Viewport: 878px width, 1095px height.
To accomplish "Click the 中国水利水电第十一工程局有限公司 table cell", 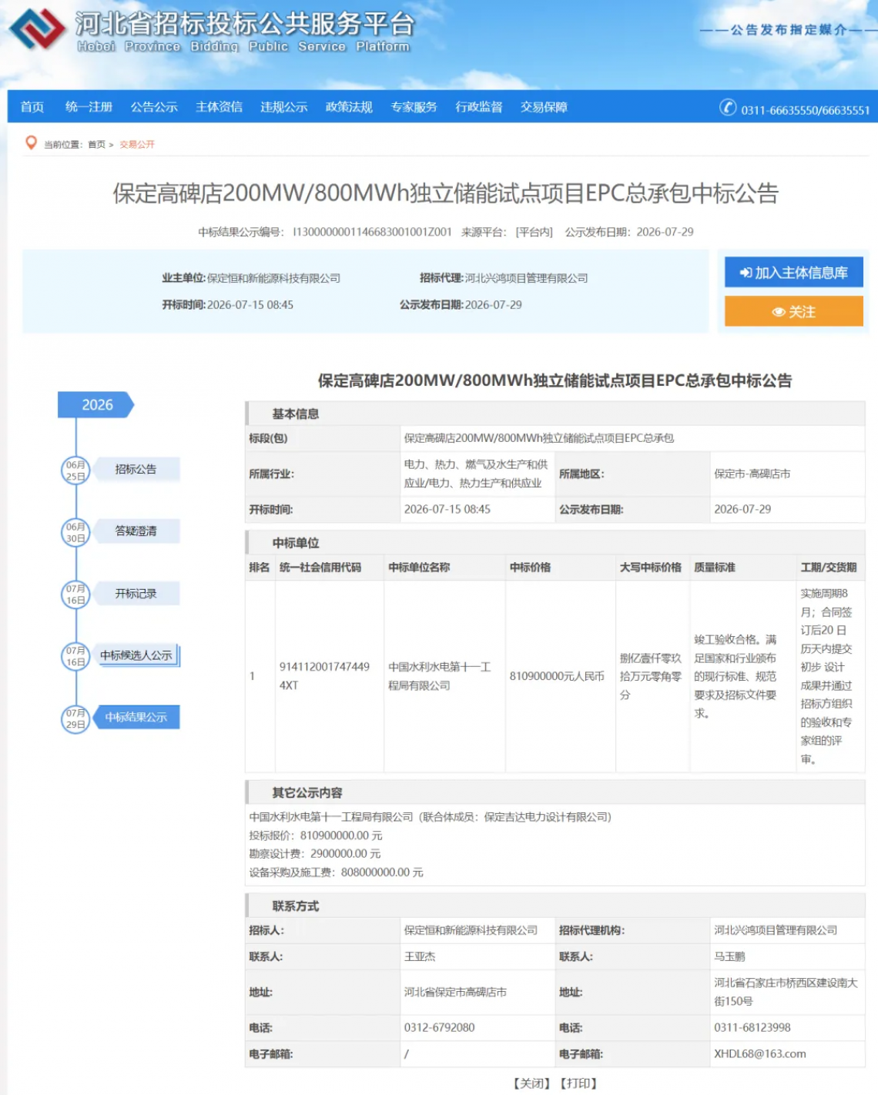I will (444, 676).
